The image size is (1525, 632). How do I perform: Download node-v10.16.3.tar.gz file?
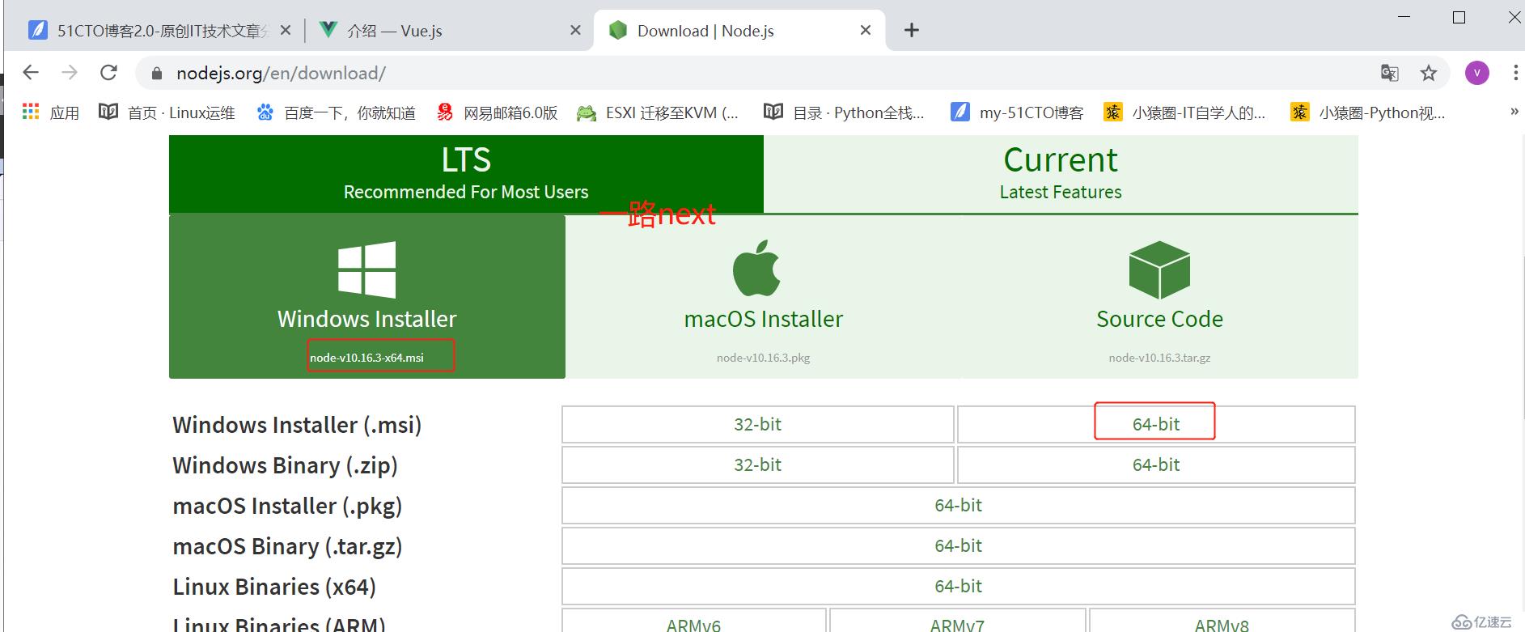pyautogui.click(x=1159, y=357)
